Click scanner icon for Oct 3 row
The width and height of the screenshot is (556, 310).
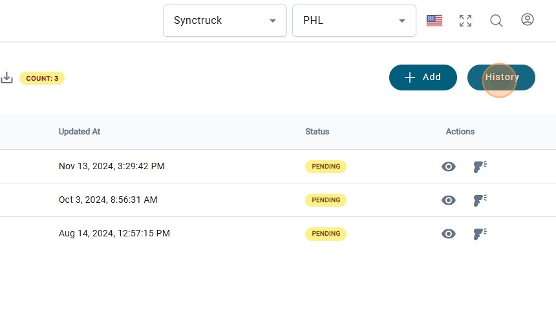tap(480, 200)
